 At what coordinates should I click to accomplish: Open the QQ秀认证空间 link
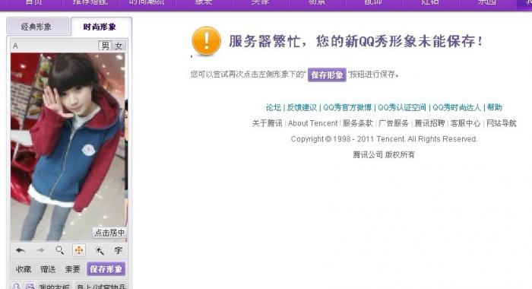tap(402, 108)
